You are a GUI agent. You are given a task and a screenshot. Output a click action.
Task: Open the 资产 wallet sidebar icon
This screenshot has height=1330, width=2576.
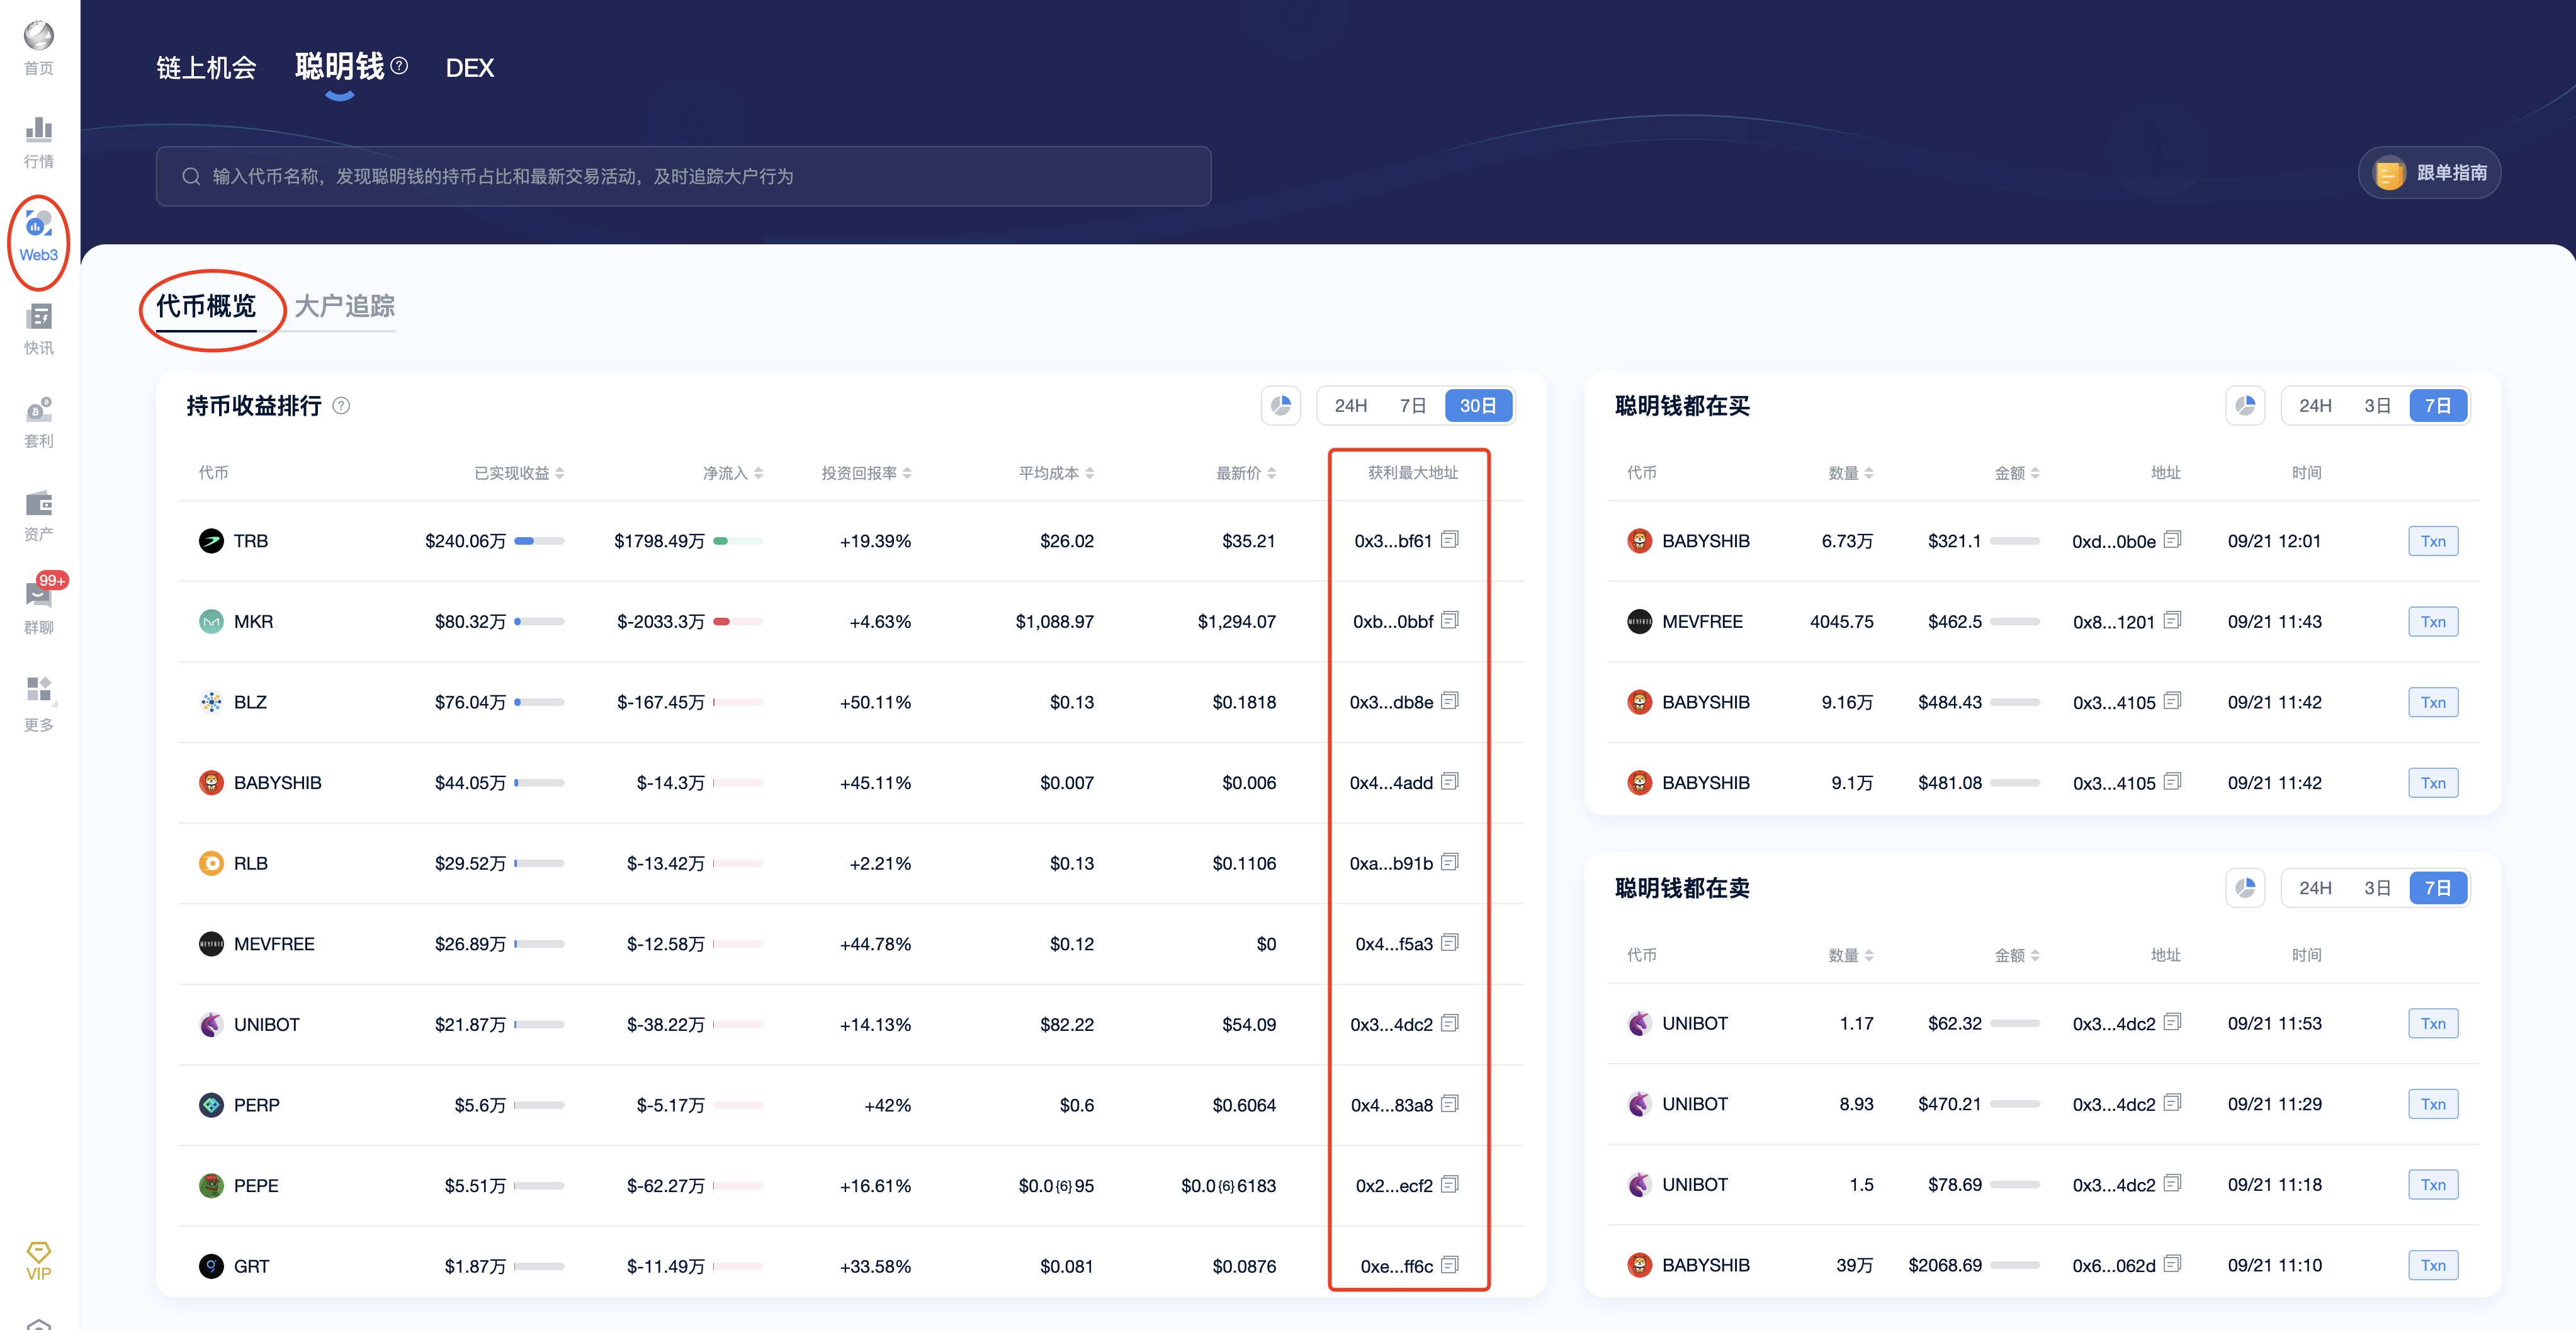[38, 515]
